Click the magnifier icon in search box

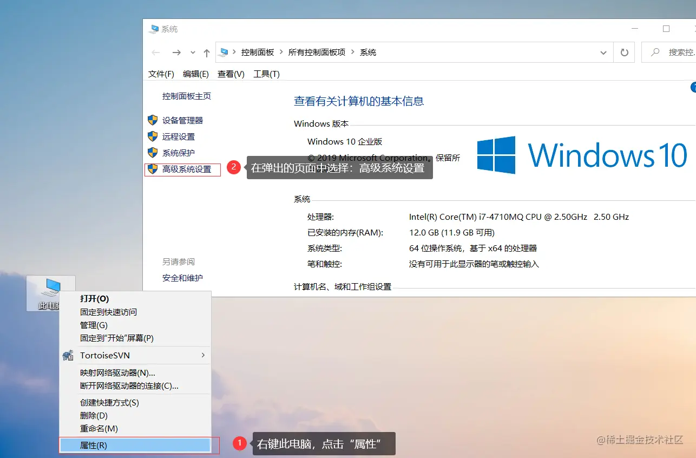click(x=655, y=53)
